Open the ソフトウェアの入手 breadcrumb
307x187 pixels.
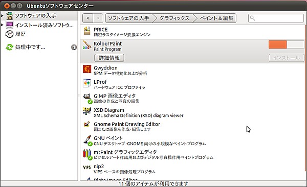[128, 18]
